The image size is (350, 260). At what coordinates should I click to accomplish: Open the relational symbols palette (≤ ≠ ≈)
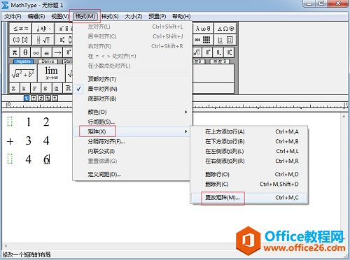coord(20,29)
